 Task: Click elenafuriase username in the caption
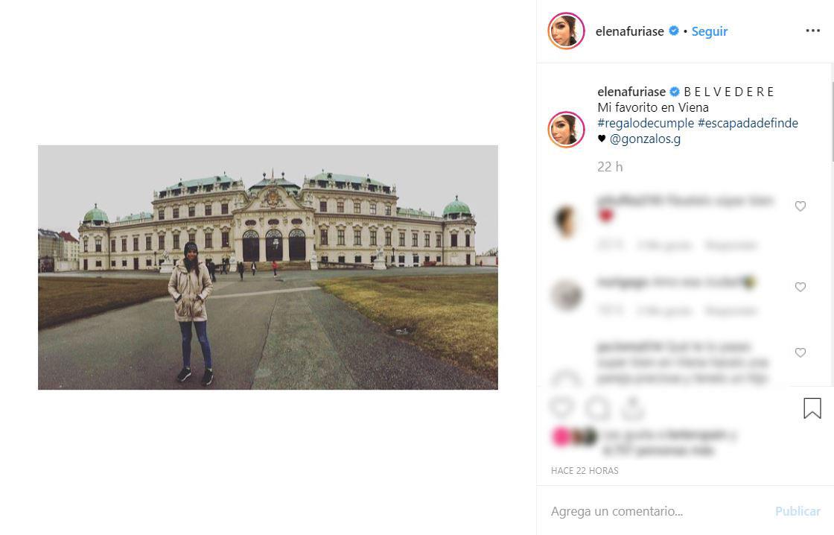(631, 92)
